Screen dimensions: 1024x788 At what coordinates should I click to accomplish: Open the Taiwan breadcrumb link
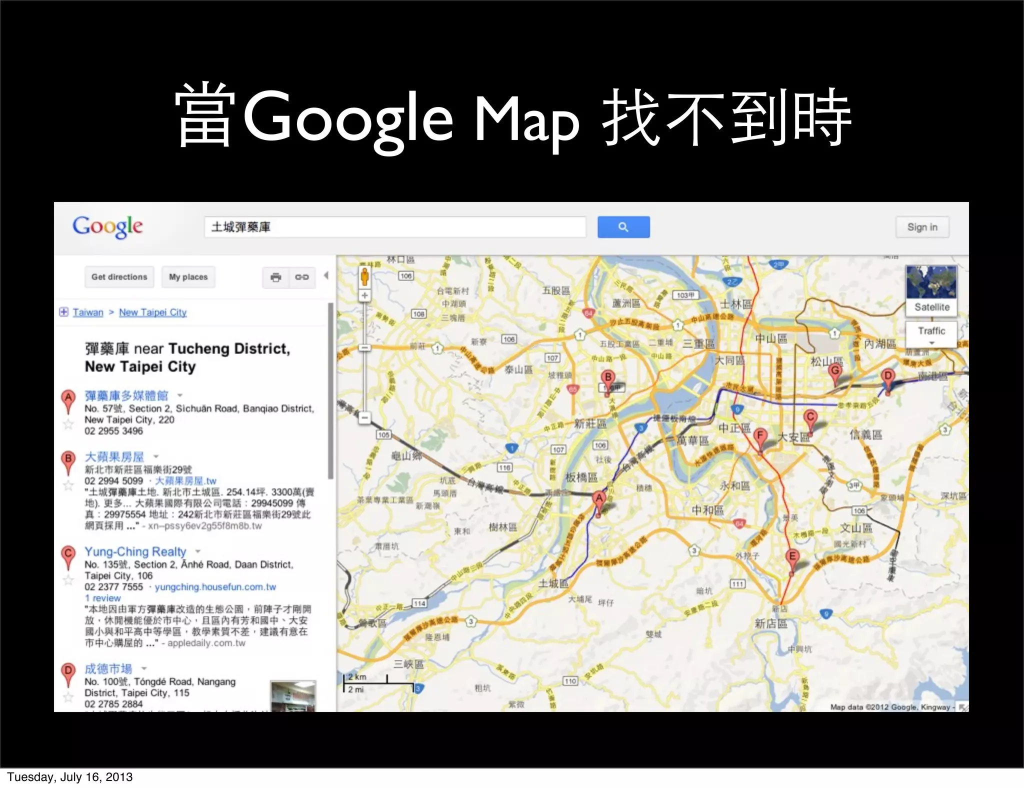pyautogui.click(x=88, y=312)
